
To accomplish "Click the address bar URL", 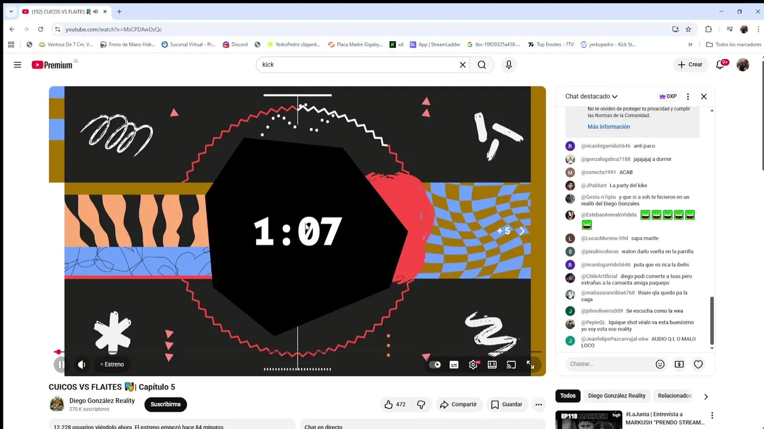I will pos(113,29).
